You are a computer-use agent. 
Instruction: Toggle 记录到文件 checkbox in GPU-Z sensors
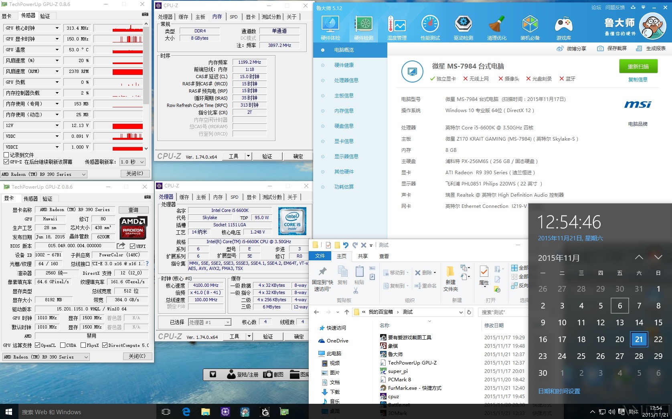click(6, 155)
